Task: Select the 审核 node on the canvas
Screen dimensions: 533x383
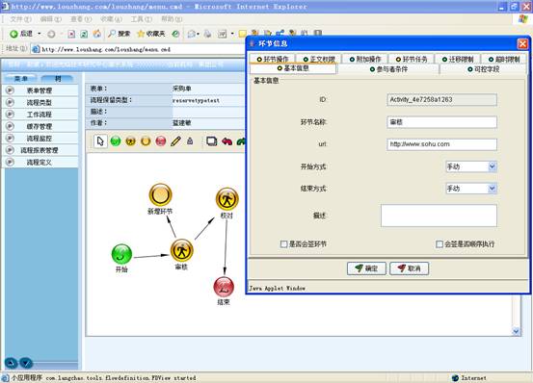Action: tap(182, 250)
